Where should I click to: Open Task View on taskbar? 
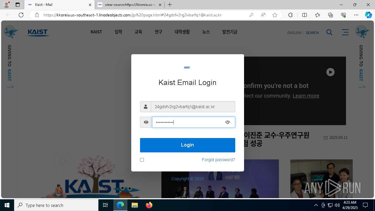click(x=105, y=205)
